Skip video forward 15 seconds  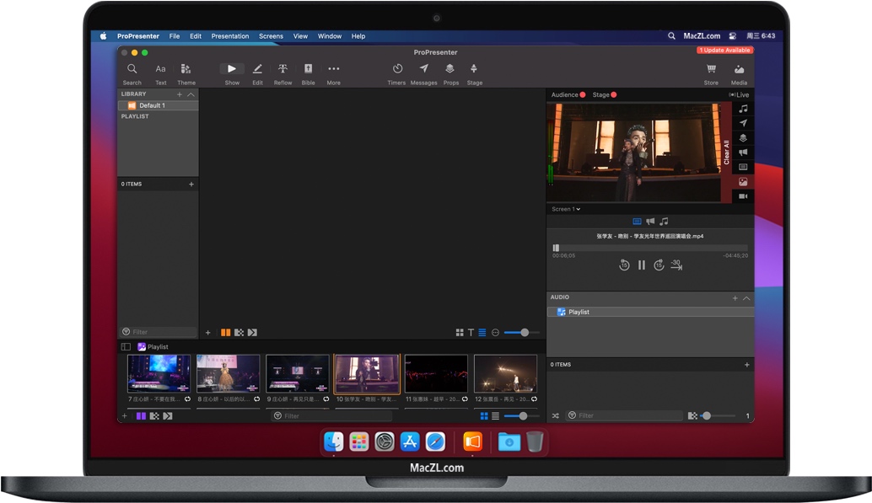point(659,265)
